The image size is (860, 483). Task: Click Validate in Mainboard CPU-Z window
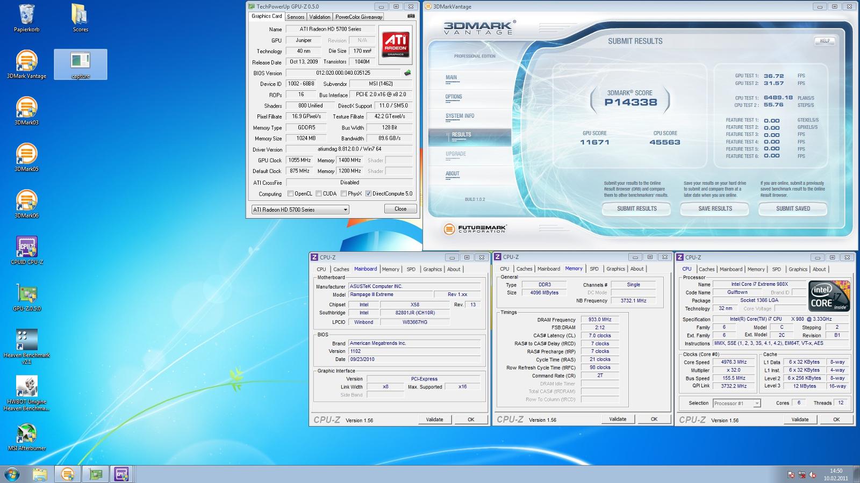[x=434, y=420]
